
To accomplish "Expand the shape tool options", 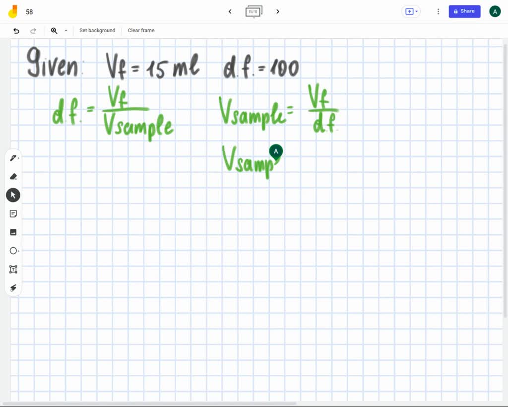I will pos(19,251).
